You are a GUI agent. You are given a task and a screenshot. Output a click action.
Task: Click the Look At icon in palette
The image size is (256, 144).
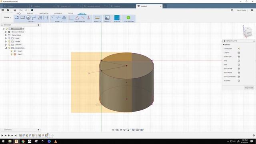pyautogui.click(x=239, y=53)
